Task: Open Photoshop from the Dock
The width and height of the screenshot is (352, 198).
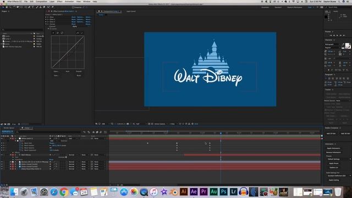Action: 224,192
